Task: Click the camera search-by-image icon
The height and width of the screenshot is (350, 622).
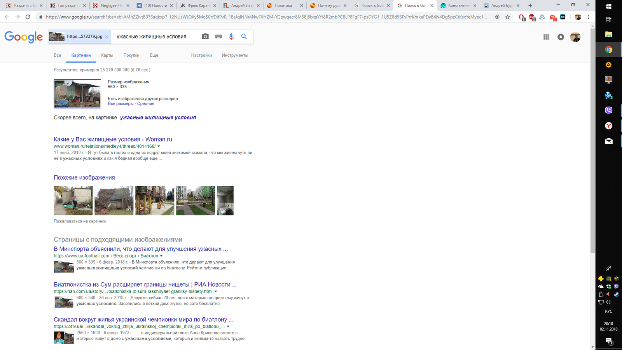Action: 205,37
